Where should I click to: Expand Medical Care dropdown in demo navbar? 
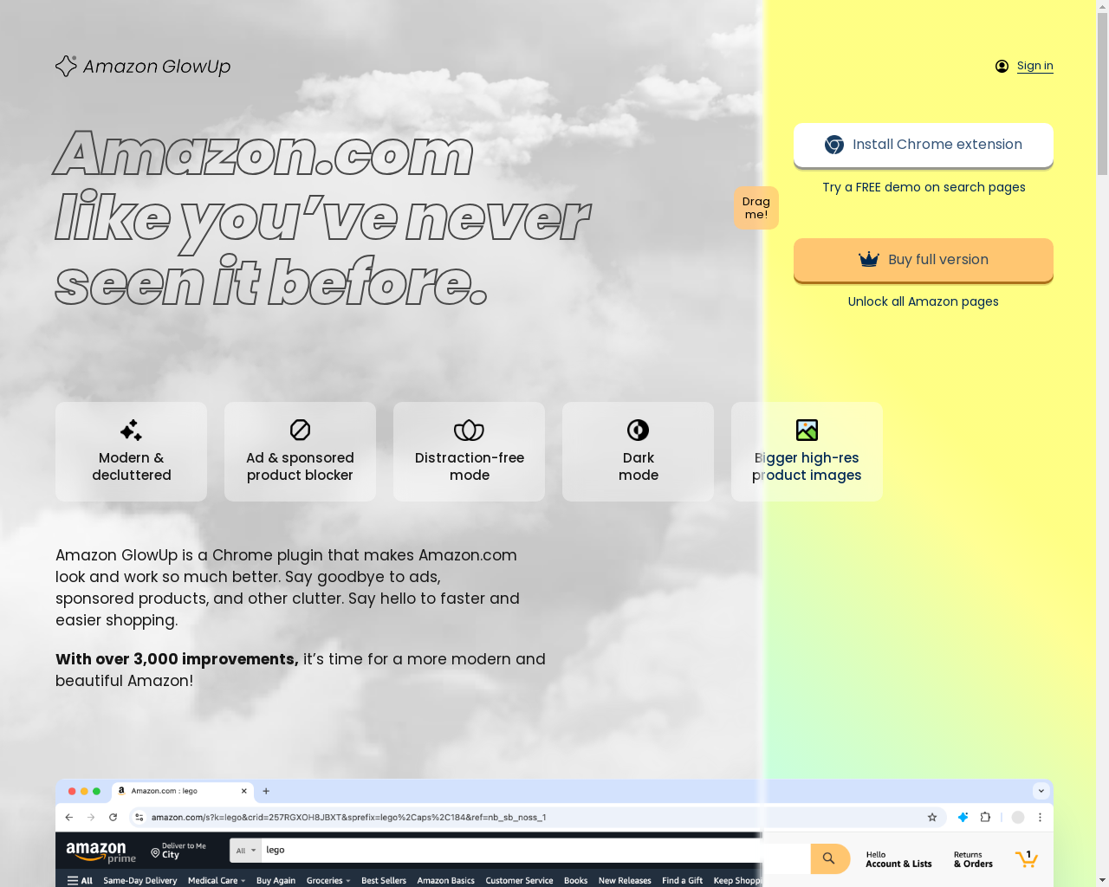point(217,880)
